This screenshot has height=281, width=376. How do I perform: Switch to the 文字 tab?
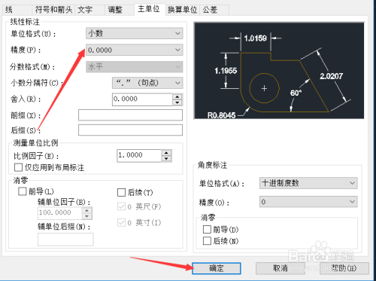pos(89,10)
